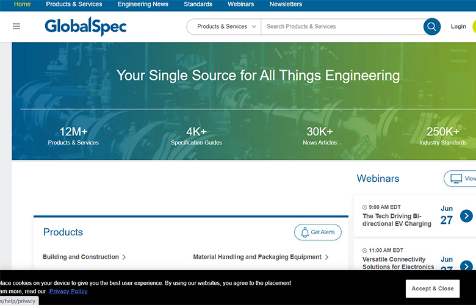Go to the Home tab
The width and height of the screenshot is (476, 305).
click(22, 4)
